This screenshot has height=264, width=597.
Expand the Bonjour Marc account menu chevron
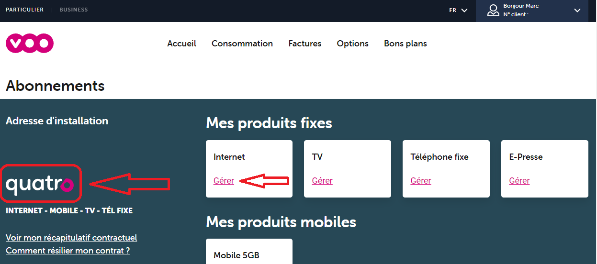[x=577, y=10]
